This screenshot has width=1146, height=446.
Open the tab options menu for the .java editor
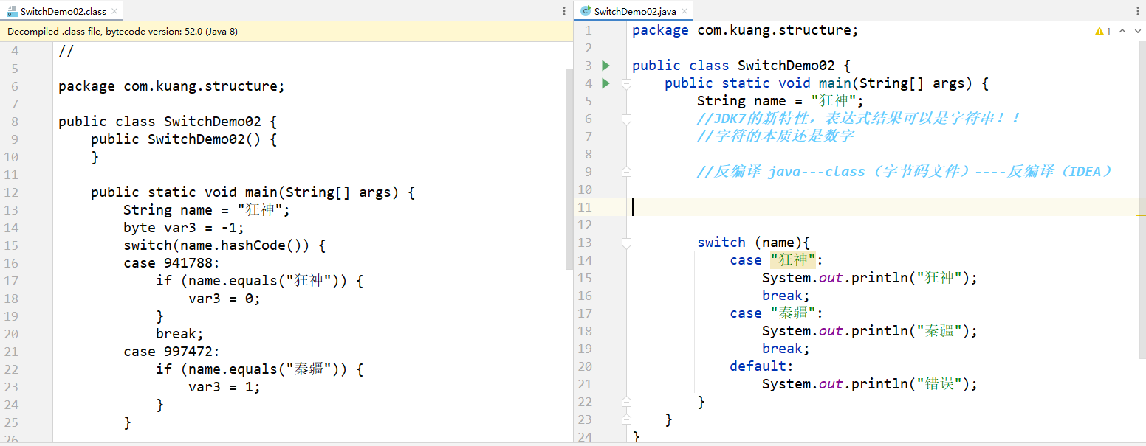1138,11
